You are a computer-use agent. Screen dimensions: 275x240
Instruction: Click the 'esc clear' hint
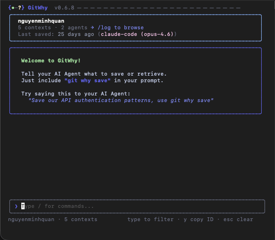tap(238, 220)
